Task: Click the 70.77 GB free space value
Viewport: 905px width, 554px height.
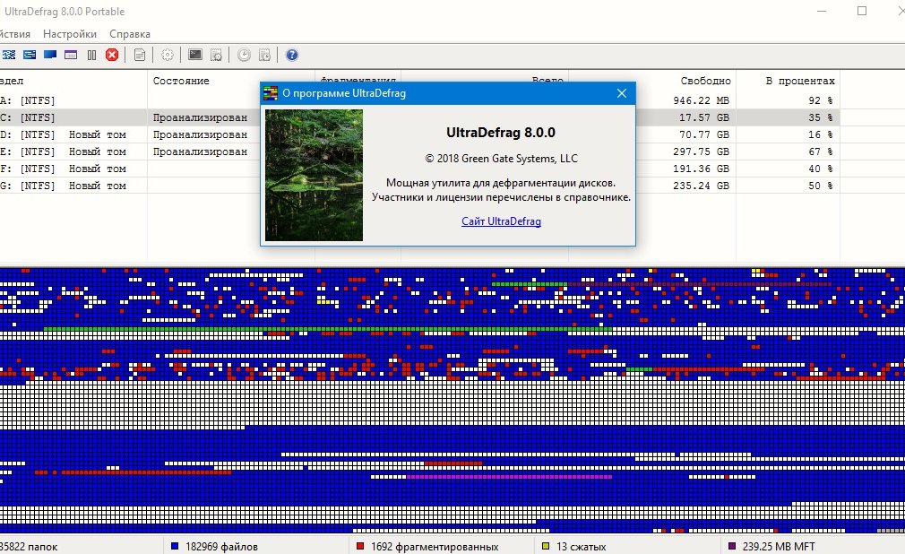Action: [x=704, y=134]
